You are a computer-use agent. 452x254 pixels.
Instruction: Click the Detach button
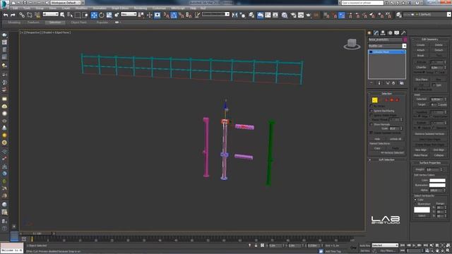coord(439,50)
